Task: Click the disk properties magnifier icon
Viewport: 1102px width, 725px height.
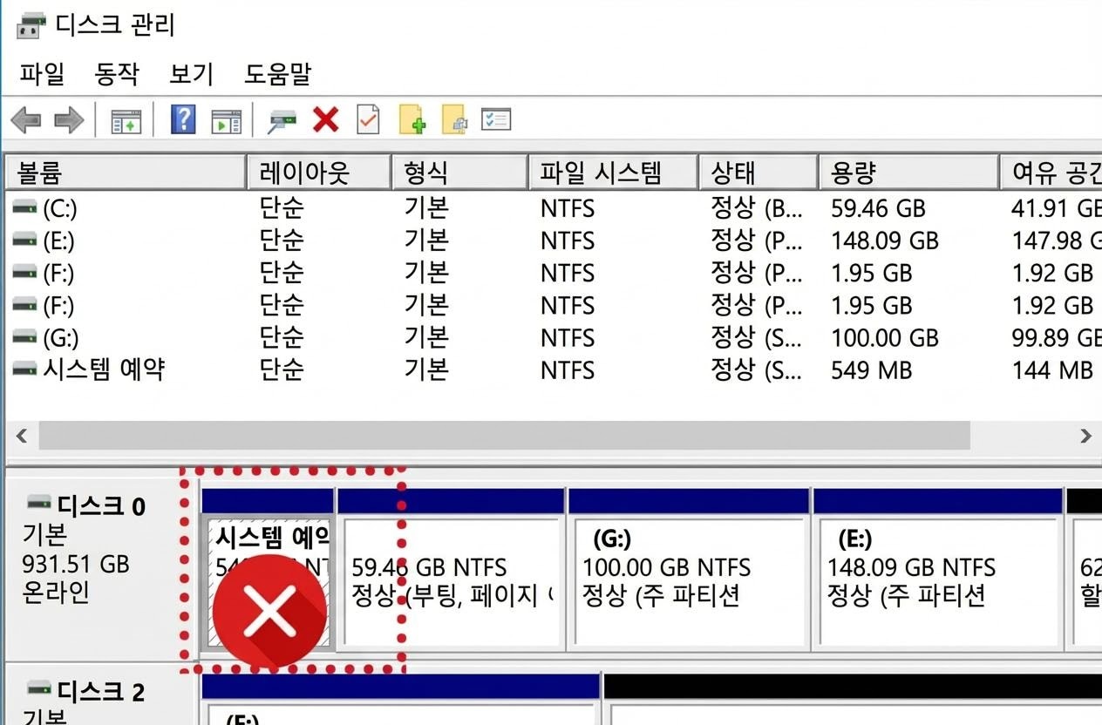Action: [x=281, y=119]
